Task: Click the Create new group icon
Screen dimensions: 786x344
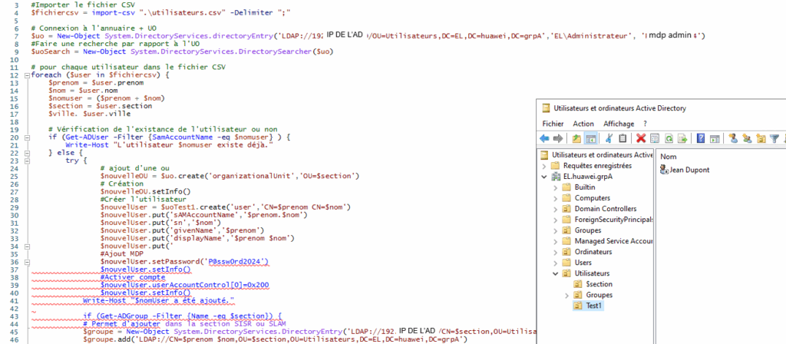Action: pyautogui.click(x=747, y=138)
